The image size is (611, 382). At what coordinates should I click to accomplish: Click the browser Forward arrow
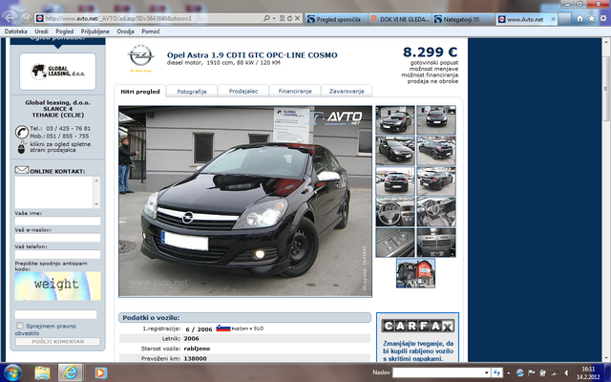pyautogui.click(x=26, y=18)
